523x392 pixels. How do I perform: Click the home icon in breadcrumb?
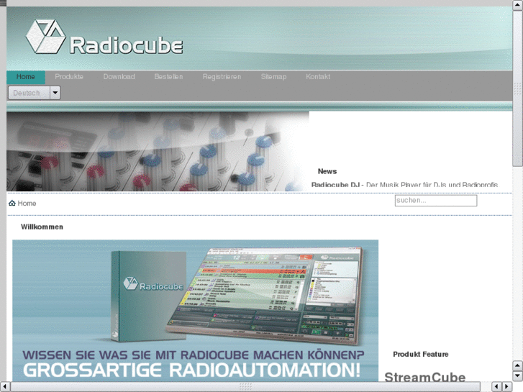coord(12,203)
